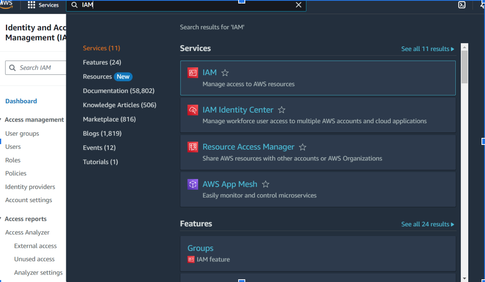Clear the search with the X icon

299,5
